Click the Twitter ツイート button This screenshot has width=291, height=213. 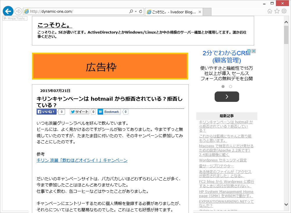pos(80,112)
